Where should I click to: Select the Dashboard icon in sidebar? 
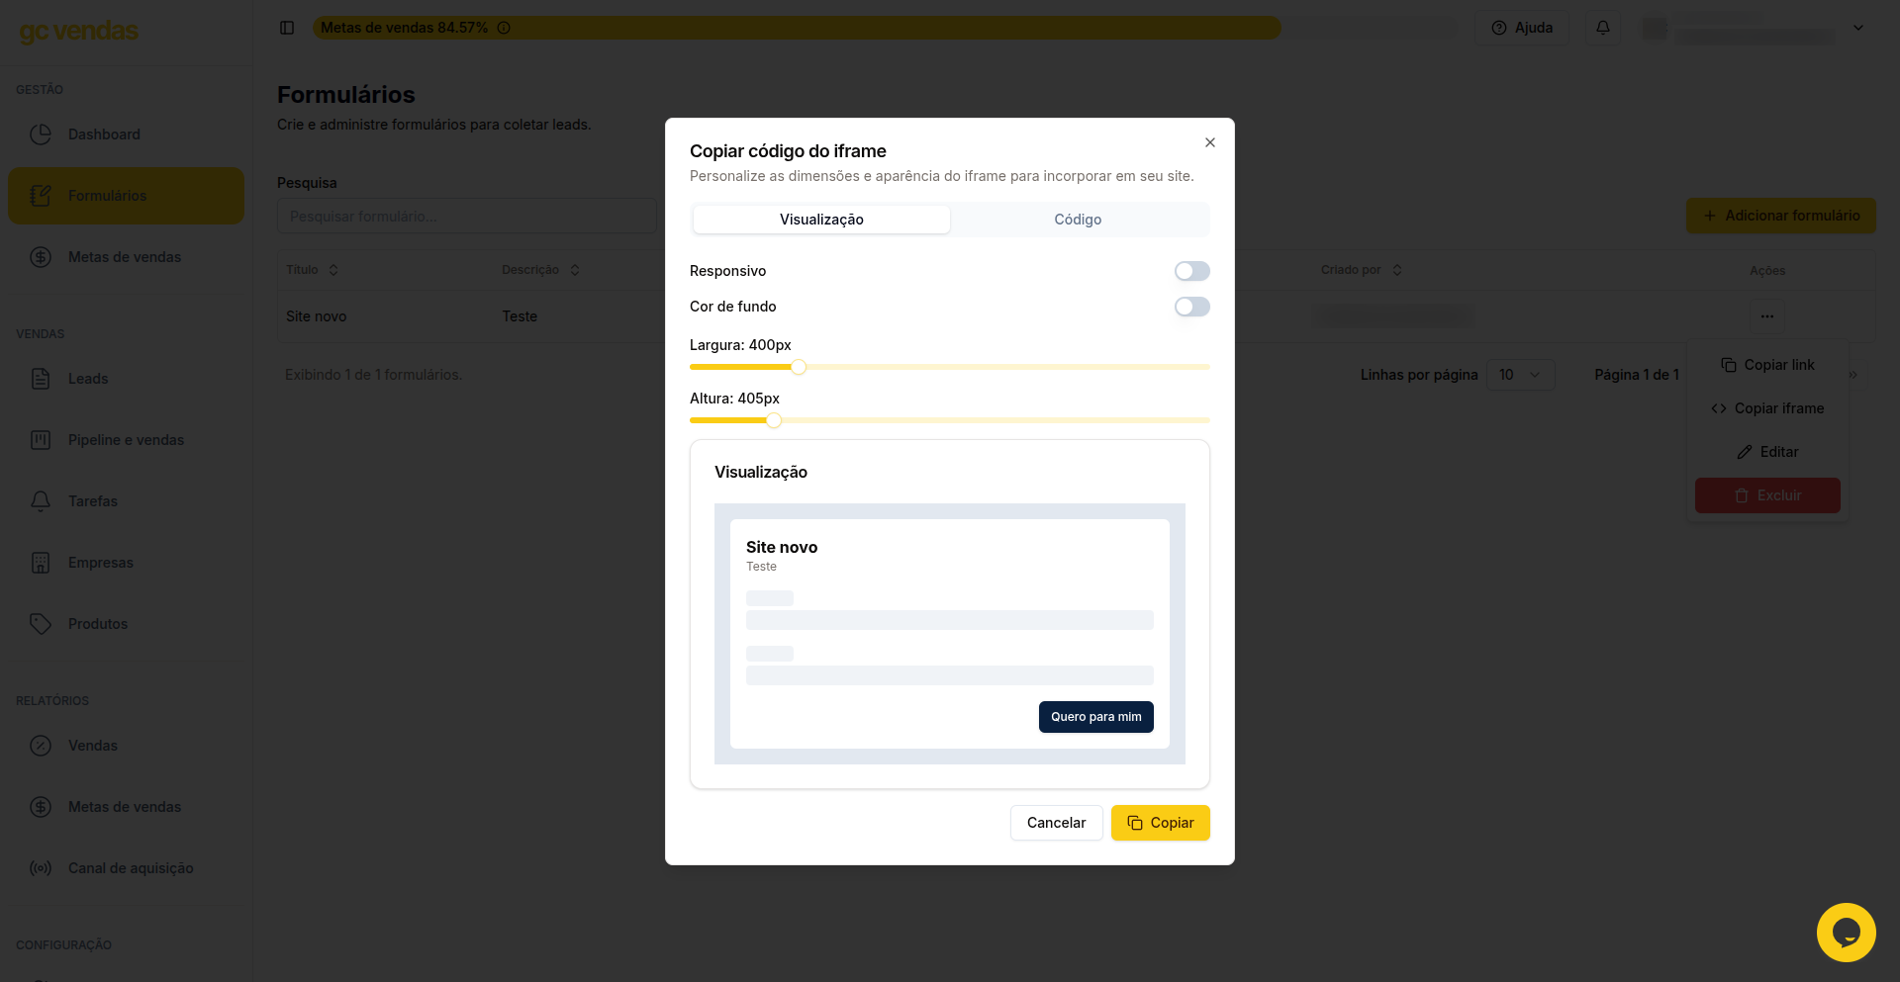[x=41, y=134]
